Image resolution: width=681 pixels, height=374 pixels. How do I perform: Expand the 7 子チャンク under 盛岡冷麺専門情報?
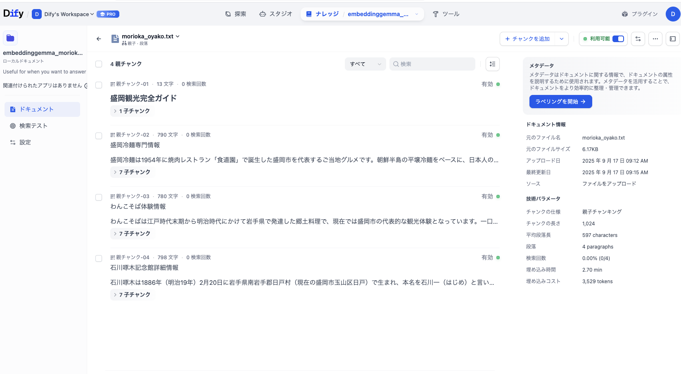132,172
